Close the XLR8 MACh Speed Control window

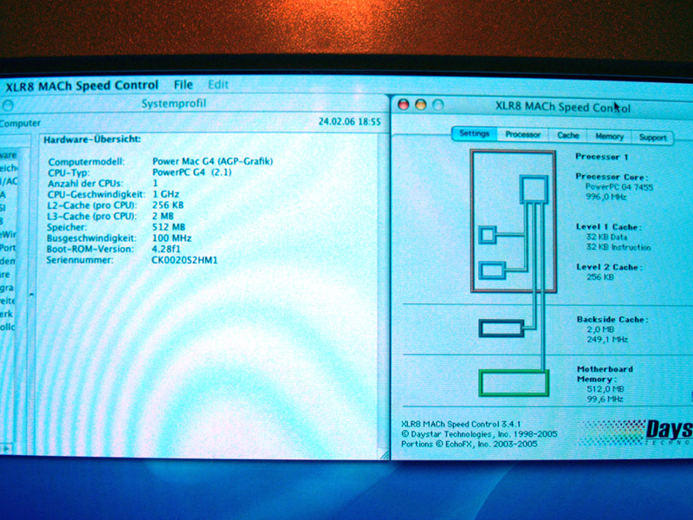pos(404,104)
